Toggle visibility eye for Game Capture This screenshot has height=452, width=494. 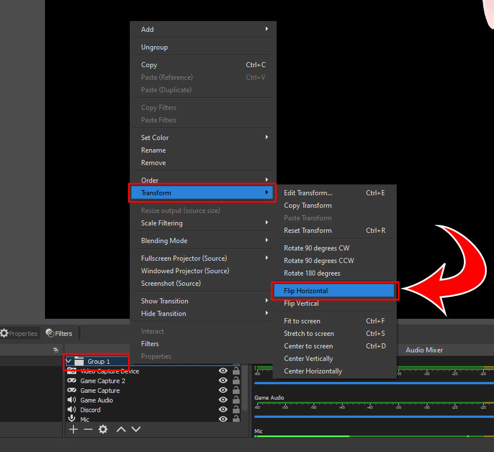[x=223, y=390]
